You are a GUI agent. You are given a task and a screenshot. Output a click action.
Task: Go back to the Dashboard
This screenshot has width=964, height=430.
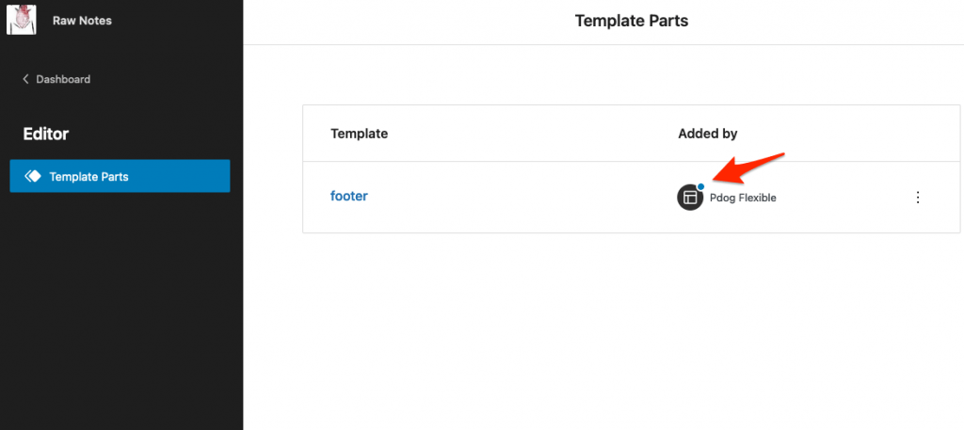click(x=62, y=80)
